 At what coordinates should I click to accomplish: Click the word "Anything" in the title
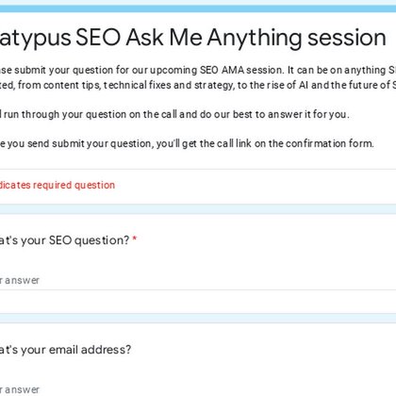tap(255, 39)
